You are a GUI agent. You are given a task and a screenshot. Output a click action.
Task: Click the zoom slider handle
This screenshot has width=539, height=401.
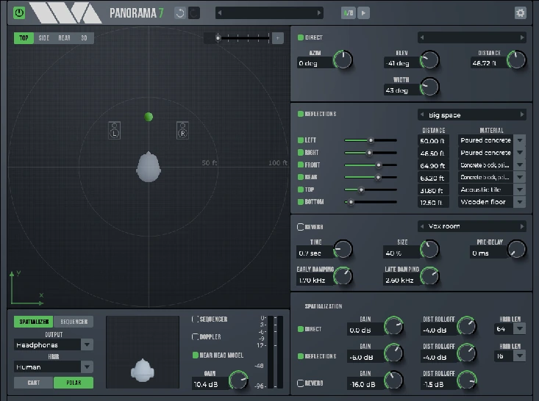coord(218,38)
